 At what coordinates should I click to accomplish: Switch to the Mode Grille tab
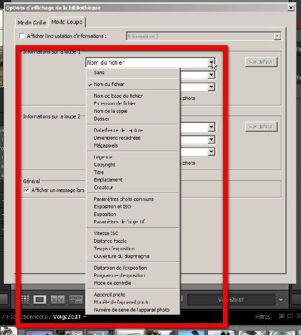[32, 22]
